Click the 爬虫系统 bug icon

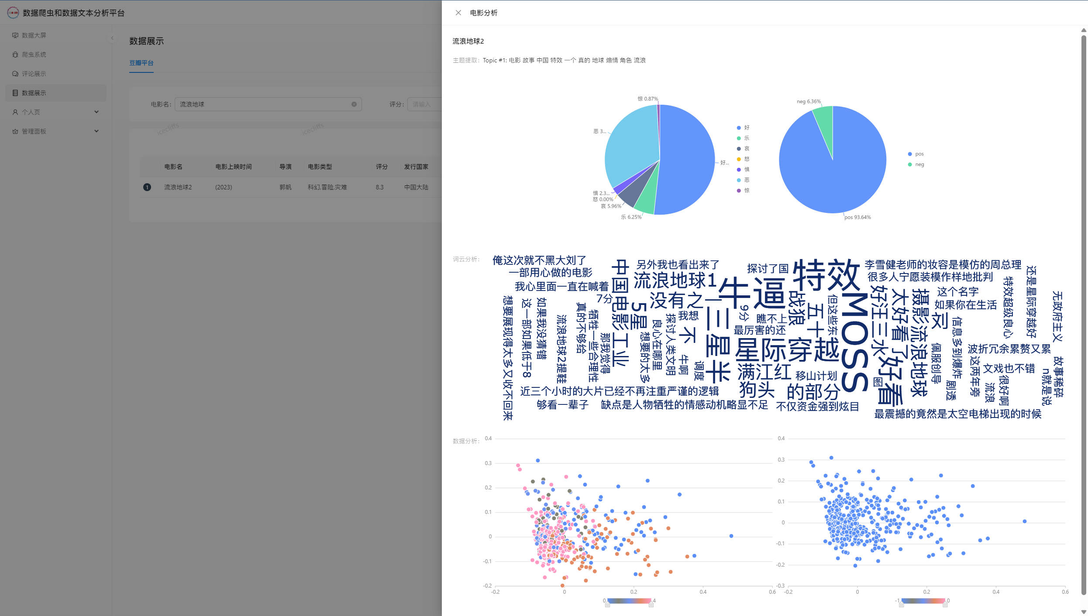click(x=15, y=55)
